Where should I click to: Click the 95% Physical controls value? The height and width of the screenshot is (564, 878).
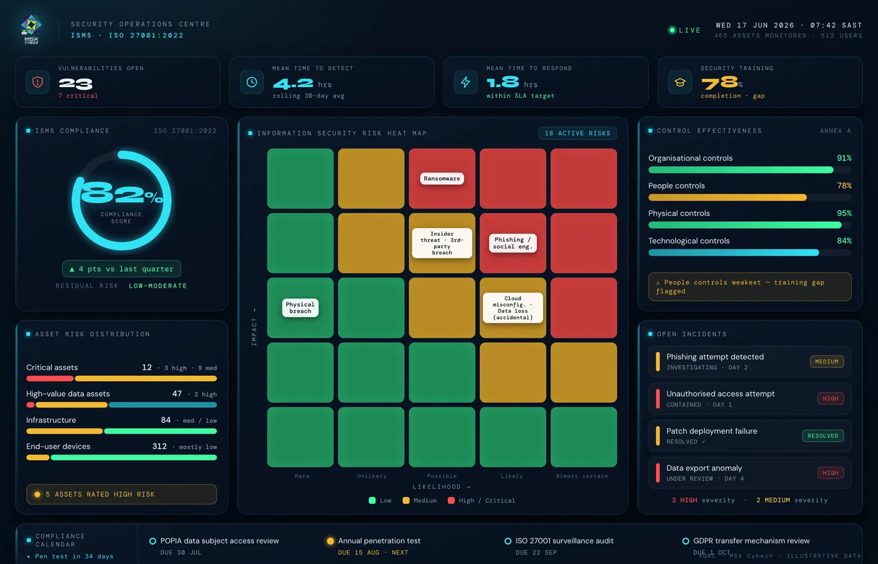pyautogui.click(x=844, y=213)
